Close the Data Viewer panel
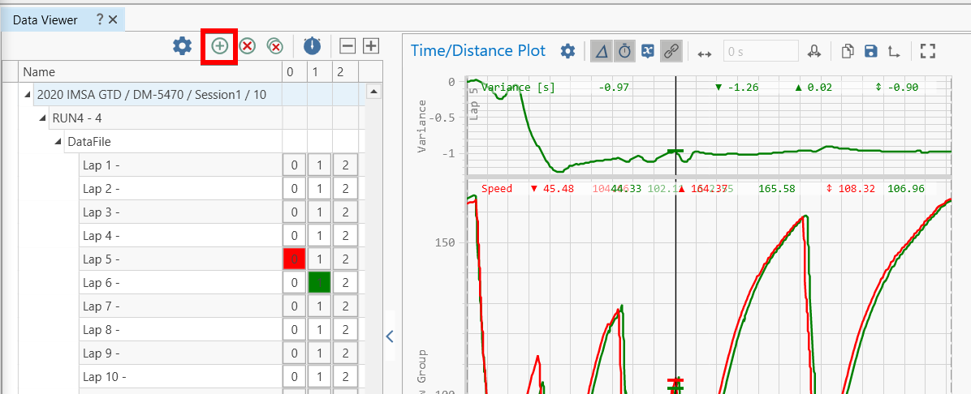Viewport: 971px width, 394px height. 113,19
